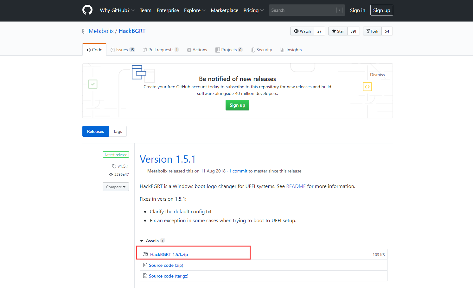Click the header Sign up button
The image size is (473, 288).
pos(381,10)
